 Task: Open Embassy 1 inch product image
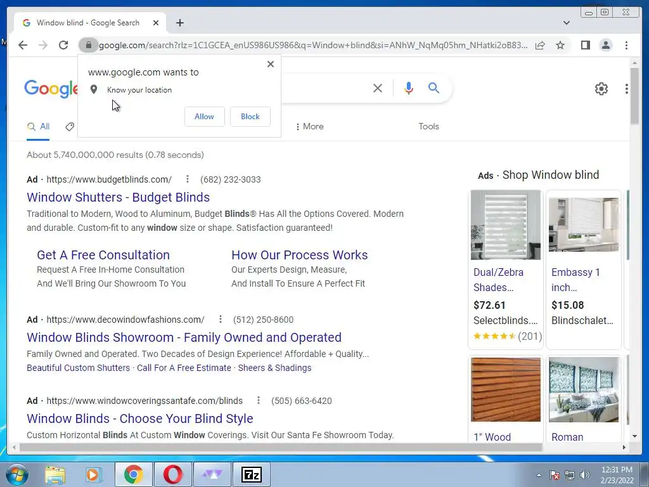coord(583,225)
